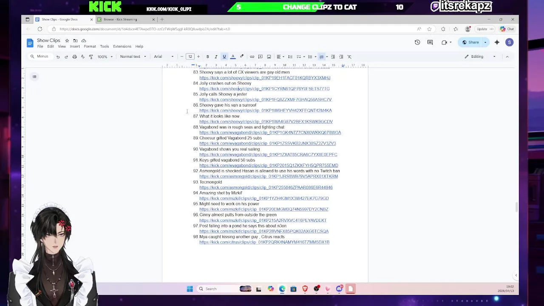Click Decrease indent
Image resolution: width=544 pixels, height=306 pixels.
point(333,57)
